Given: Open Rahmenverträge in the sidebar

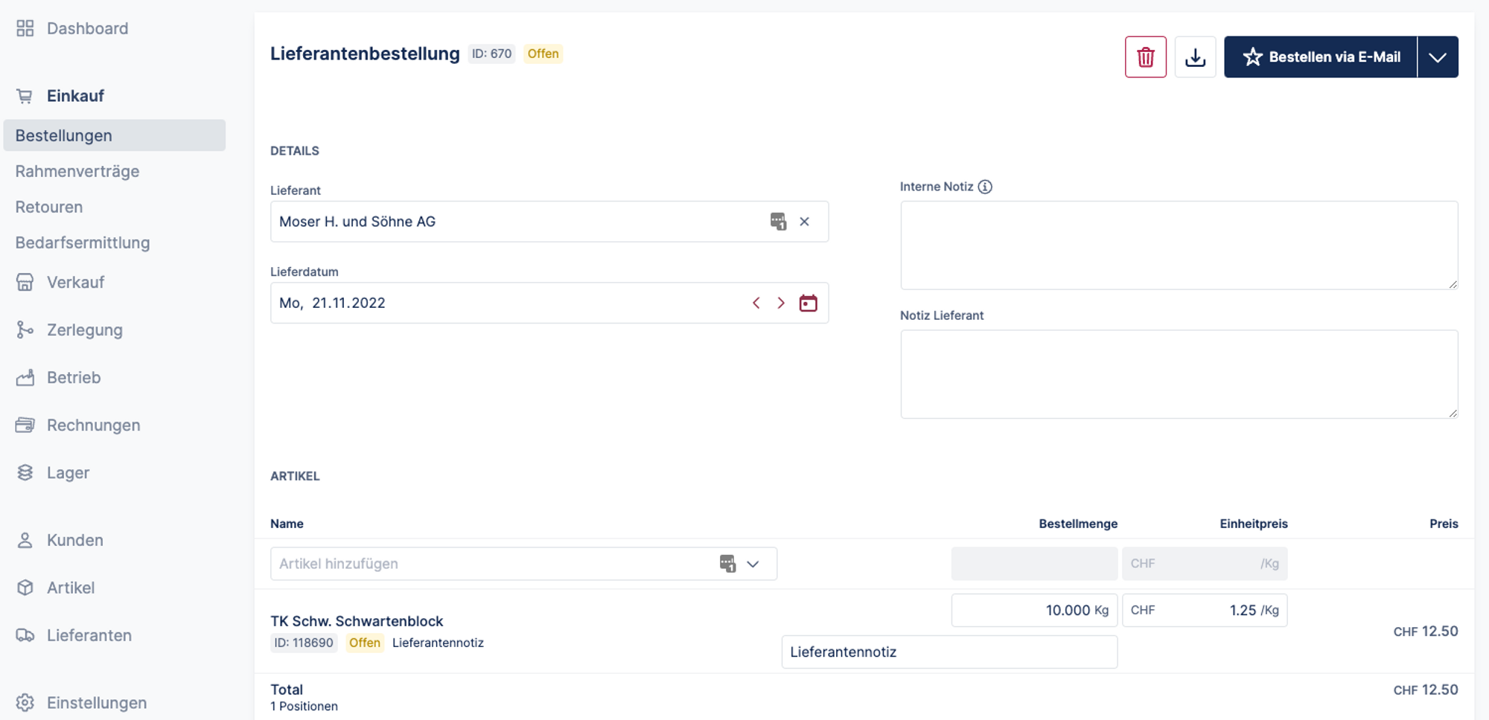Looking at the screenshot, I should tap(77, 172).
